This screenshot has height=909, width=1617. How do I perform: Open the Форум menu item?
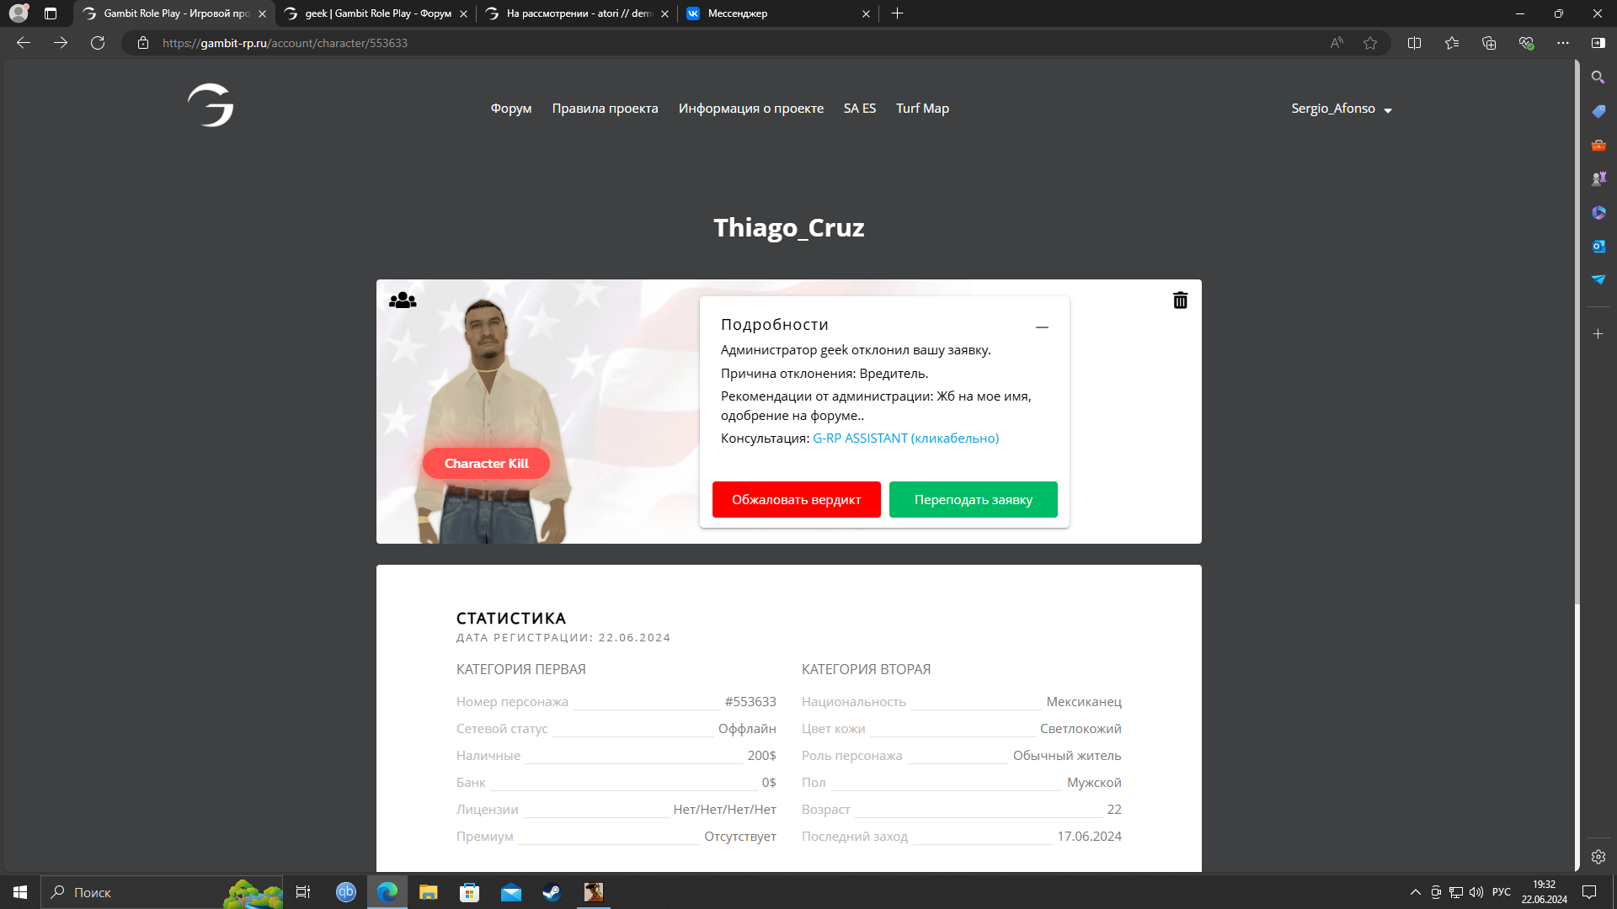click(510, 109)
